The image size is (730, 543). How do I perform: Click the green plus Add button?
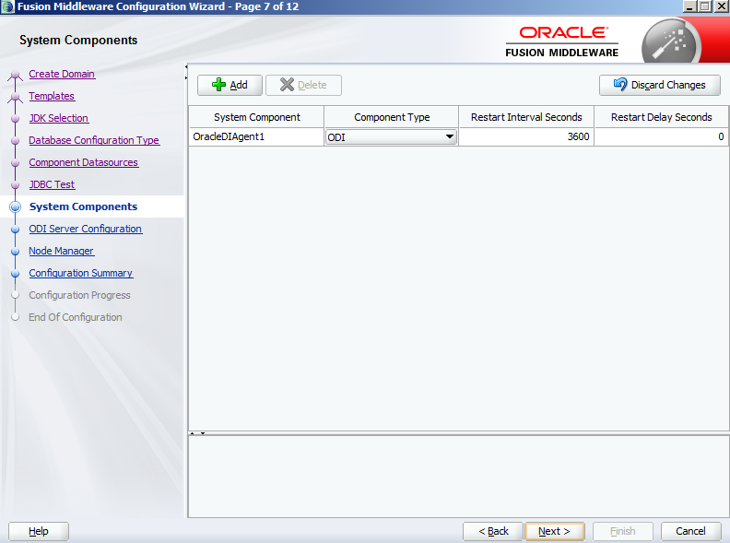click(x=230, y=85)
